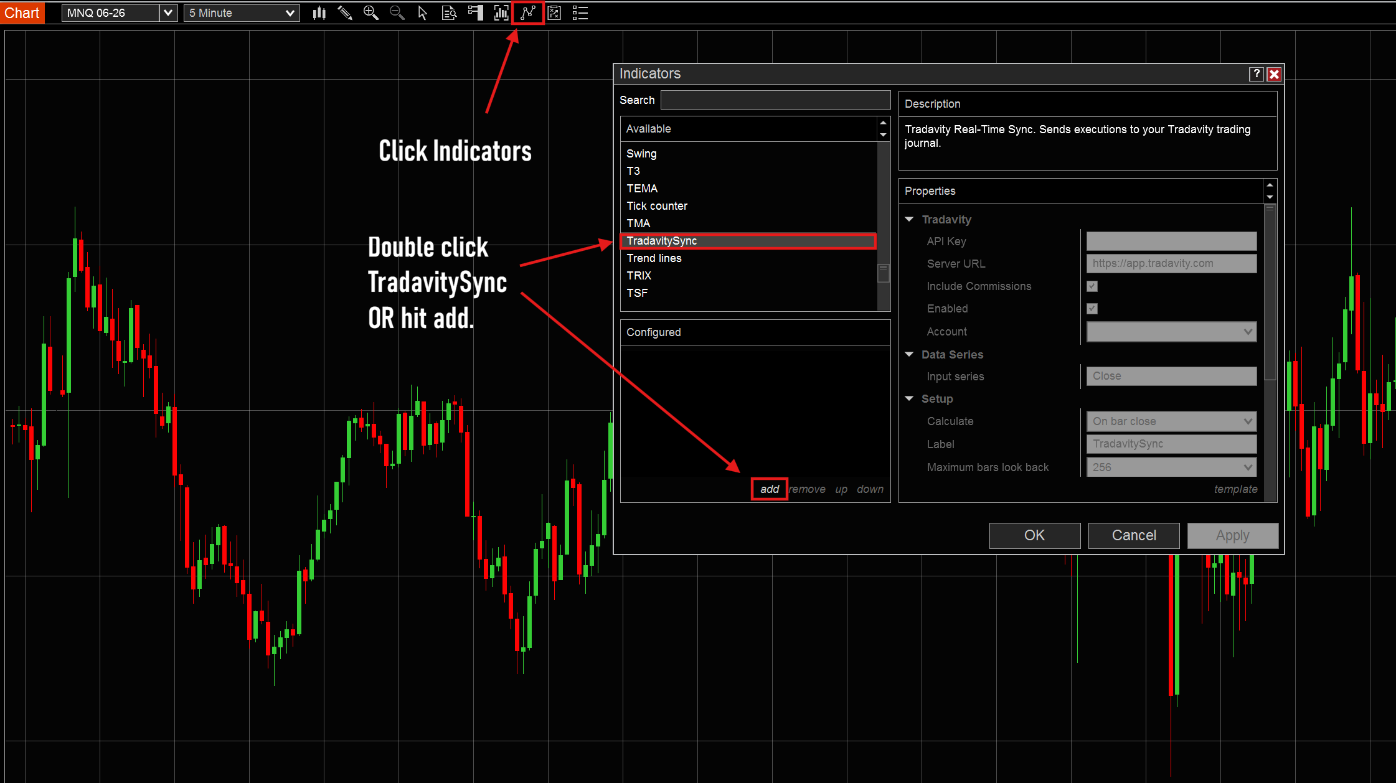The height and width of the screenshot is (783, 1396).
Task: Open the data box icon
Action: tap(449, 12)
